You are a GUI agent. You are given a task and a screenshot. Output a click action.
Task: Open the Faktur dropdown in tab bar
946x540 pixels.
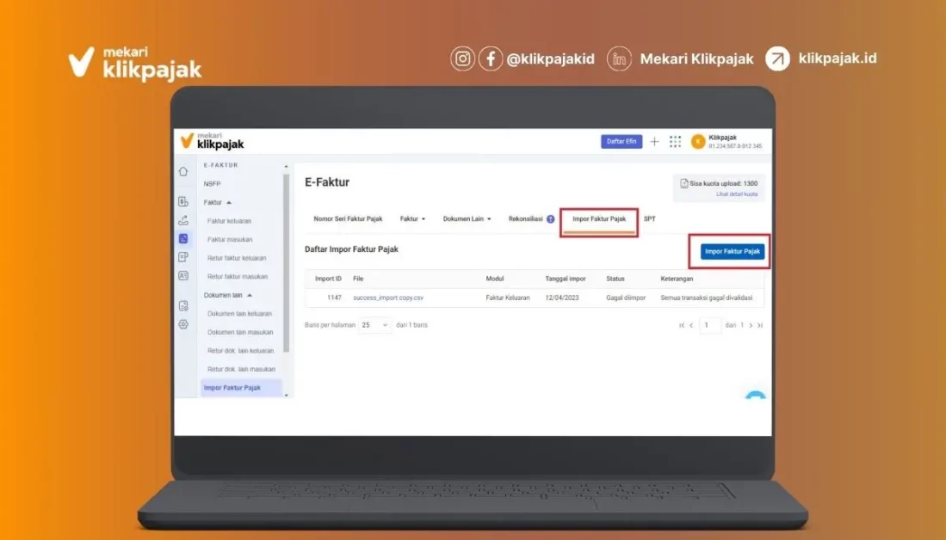pos(412,218)
